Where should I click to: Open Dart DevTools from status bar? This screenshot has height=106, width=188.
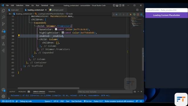[x=76, y=101]
